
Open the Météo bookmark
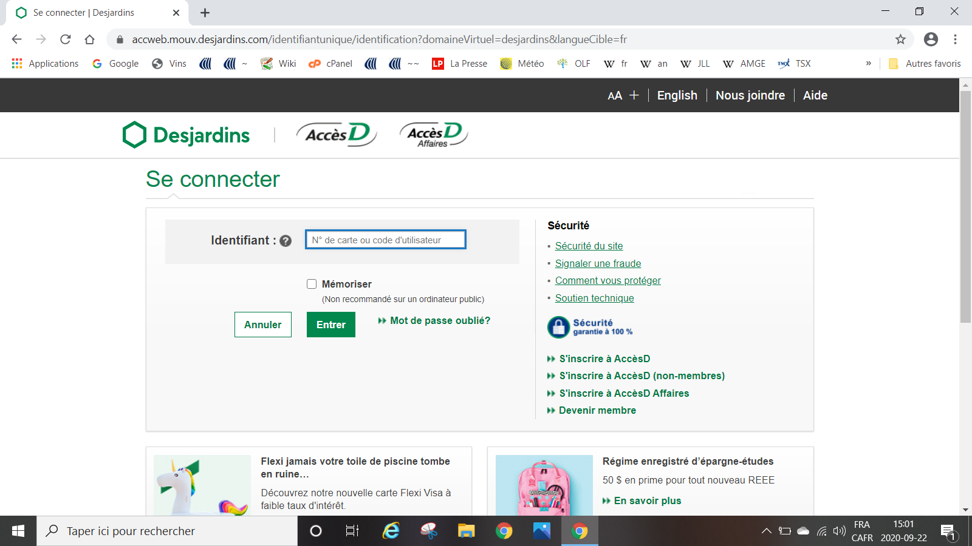(x=522, y=64)
